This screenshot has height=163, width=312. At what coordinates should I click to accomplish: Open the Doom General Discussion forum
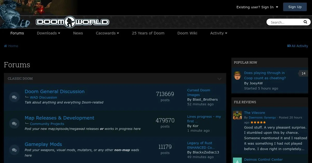pos(55,92)
